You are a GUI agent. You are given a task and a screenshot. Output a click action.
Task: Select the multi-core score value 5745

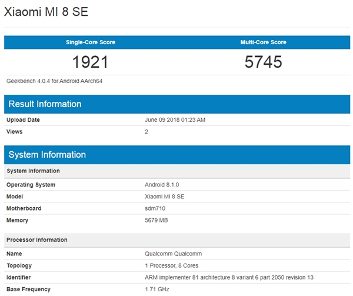[x=264, y=62]
